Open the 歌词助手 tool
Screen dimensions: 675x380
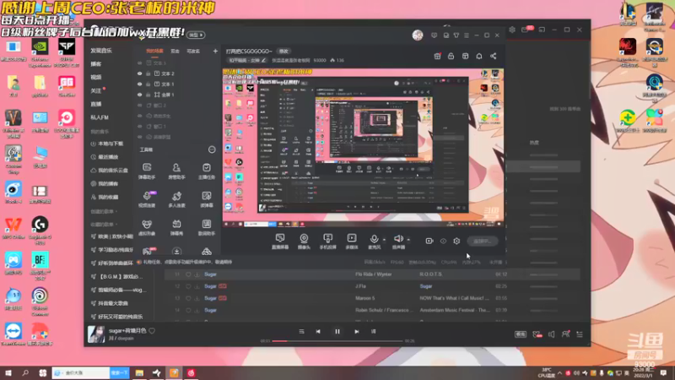tap(207, 227)
